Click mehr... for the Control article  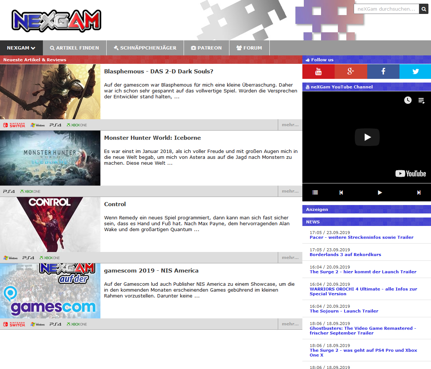point(290,257)
